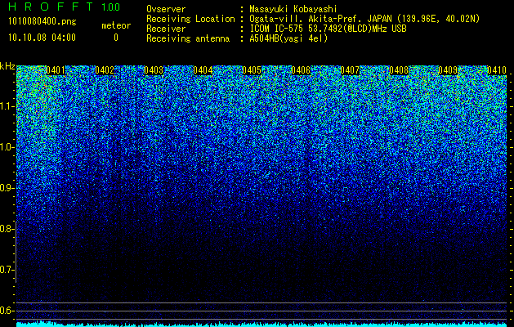Screen dimensions: 514x327
Task: Click the kHz axis unit label
Action: (x=7, y=66)
